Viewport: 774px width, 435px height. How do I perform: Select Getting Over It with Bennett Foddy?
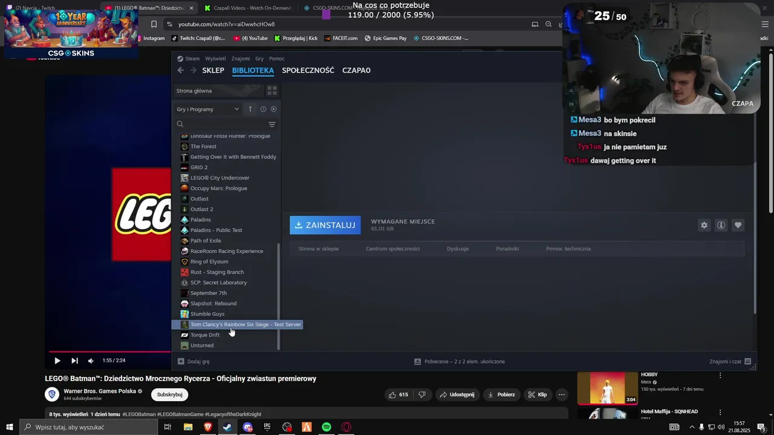(233, 157)
